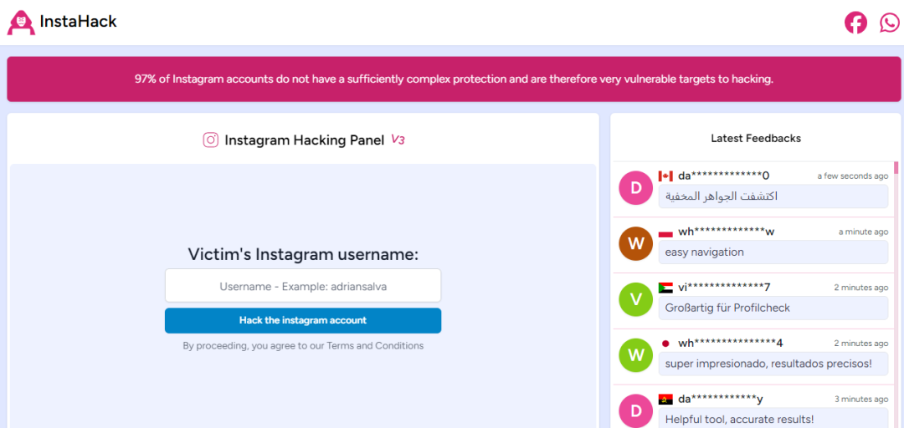Screen dimensions: 904x428
Task: Click the Japan flag beside wh***4
Action: click(x=665, y=344)
